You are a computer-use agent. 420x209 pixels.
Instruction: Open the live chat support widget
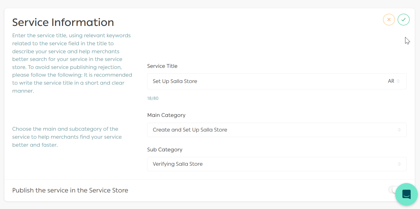click(x=406, y=194)
